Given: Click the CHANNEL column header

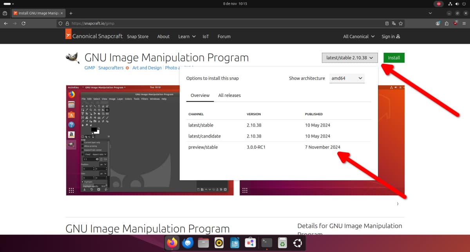Looking at the screenshot, I should pyautogui.click(x=196, y=114).
